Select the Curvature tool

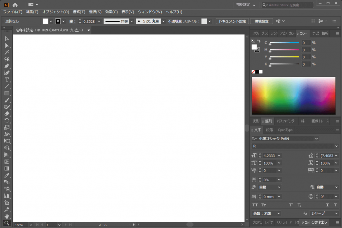7,73
